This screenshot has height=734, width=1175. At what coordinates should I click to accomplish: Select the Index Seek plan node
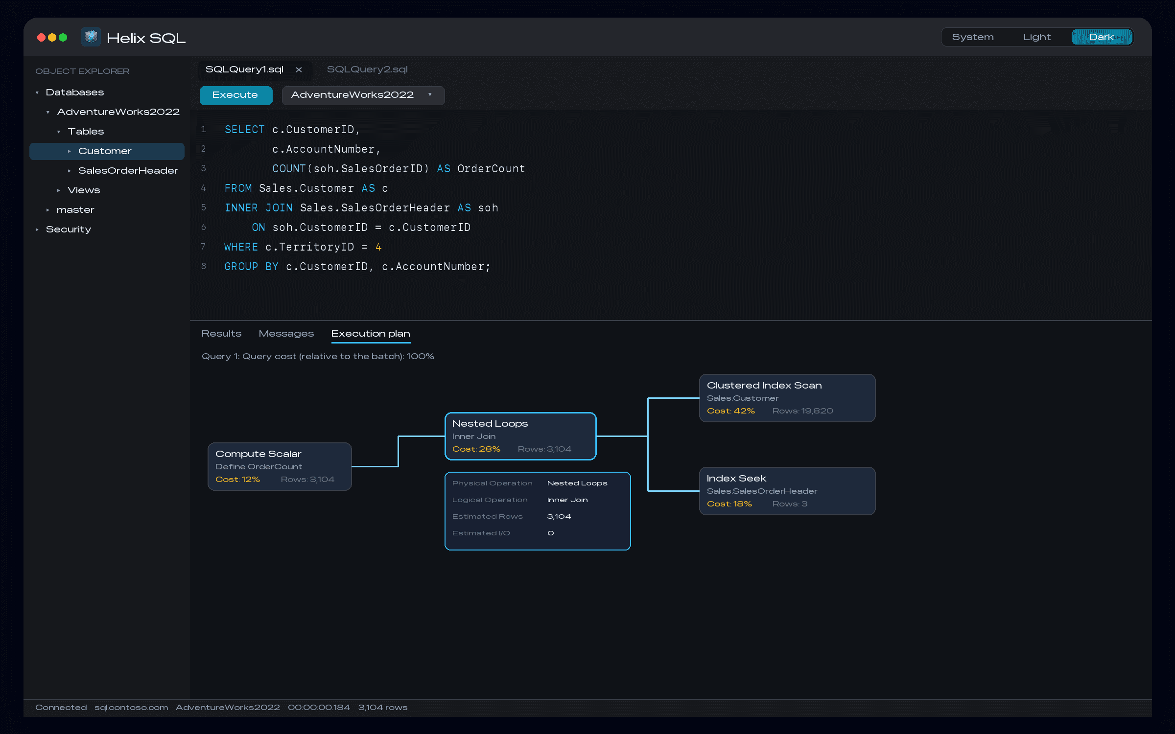click(x=787, y=491)
